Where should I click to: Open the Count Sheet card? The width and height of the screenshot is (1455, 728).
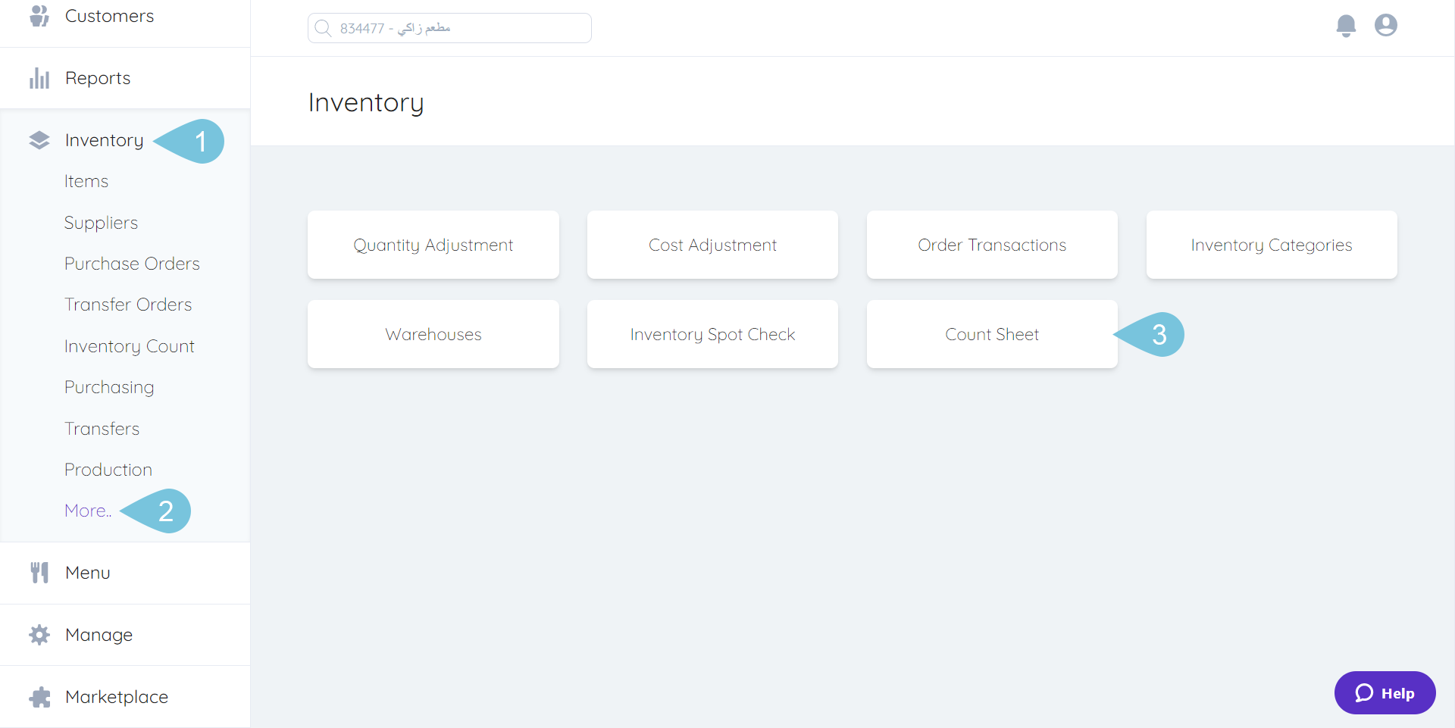(991, 334)
